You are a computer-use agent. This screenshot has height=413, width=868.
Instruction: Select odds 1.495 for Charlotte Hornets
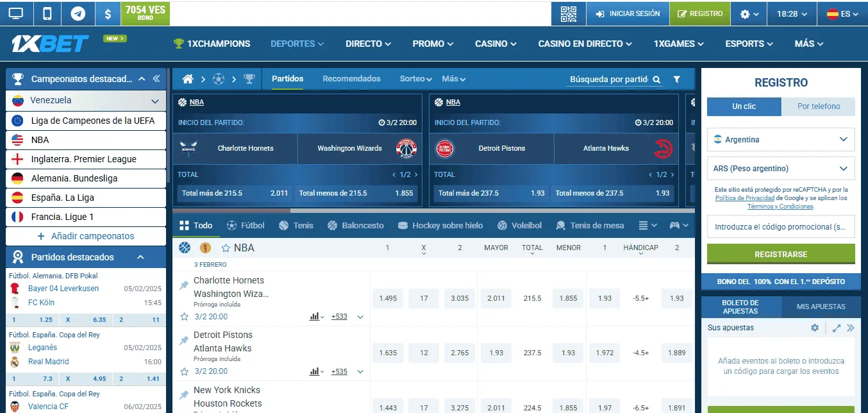point(388,298)
